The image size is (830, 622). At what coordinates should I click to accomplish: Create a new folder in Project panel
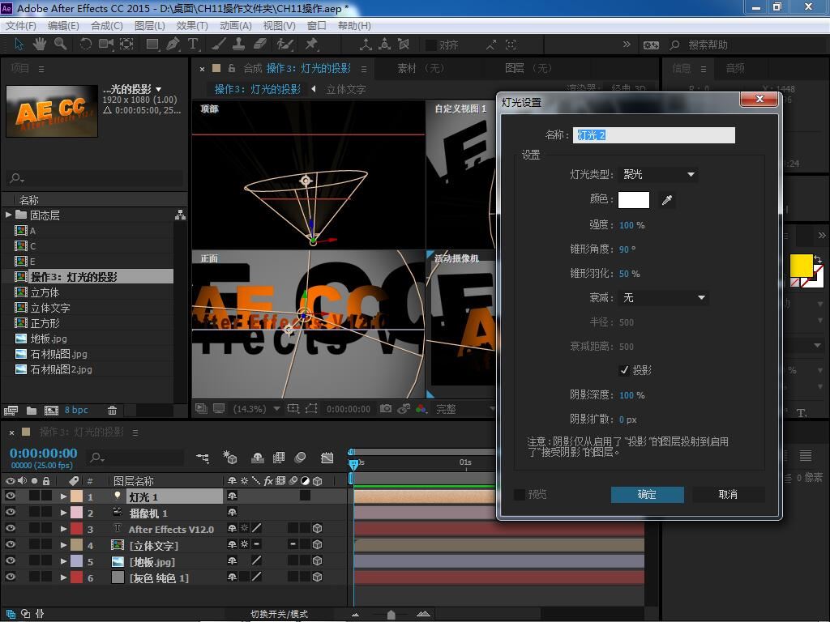click(32, 410)
